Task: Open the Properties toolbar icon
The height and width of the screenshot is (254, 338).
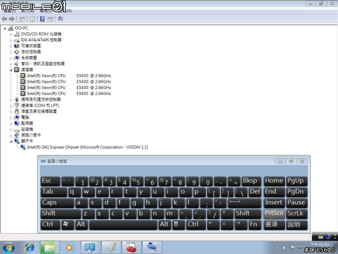Action: coord(32,19)
